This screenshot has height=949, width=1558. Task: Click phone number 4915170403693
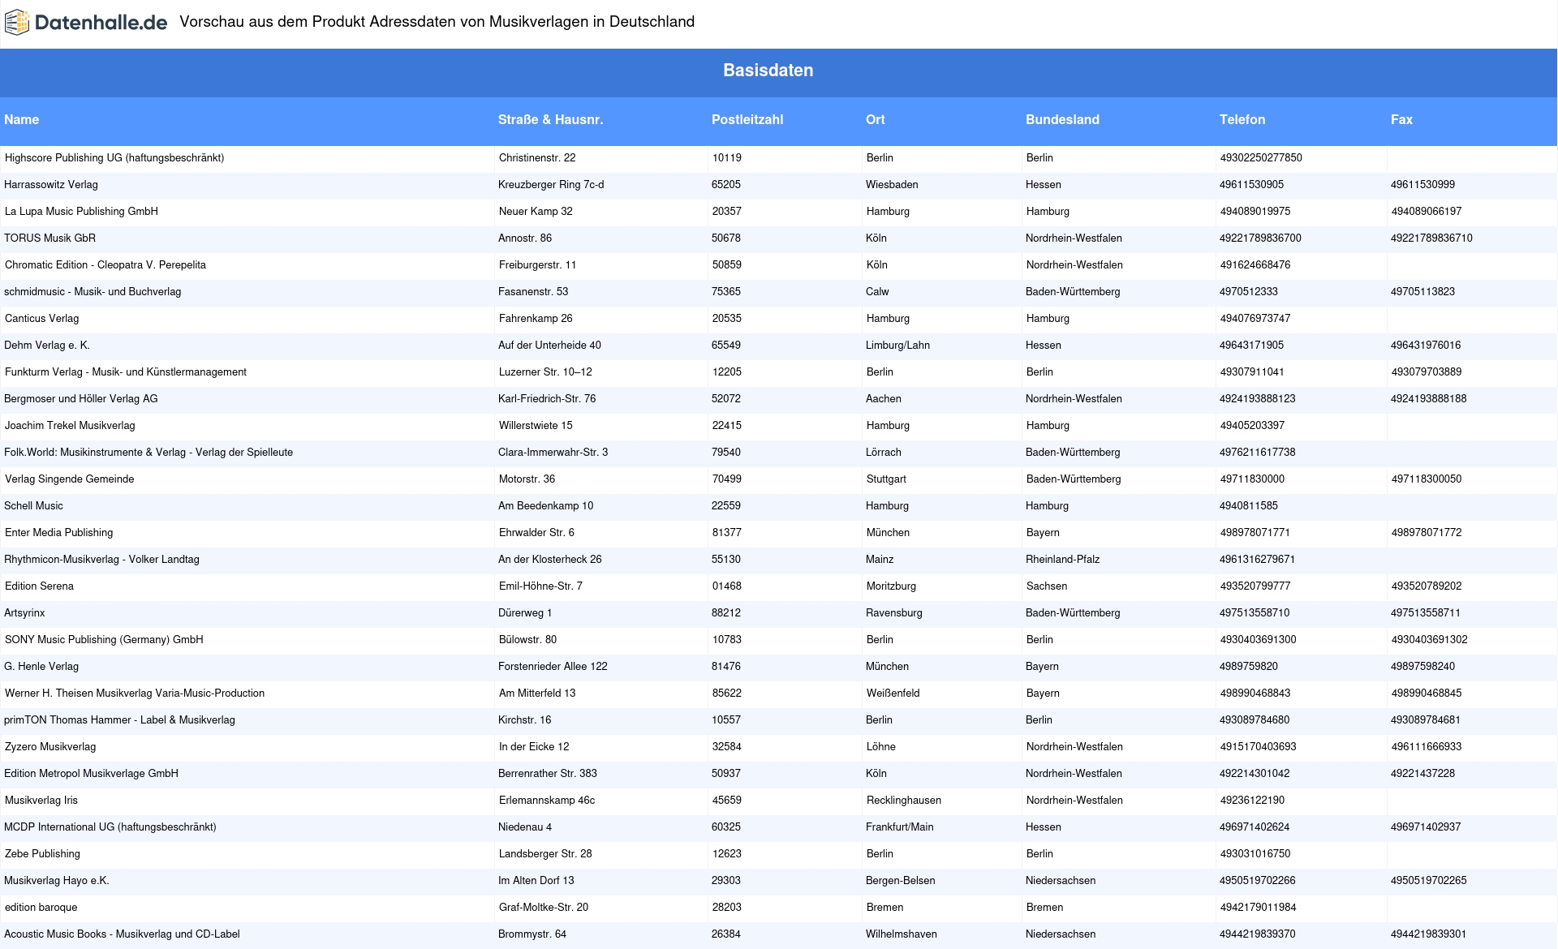click(x=1259, y=747)
